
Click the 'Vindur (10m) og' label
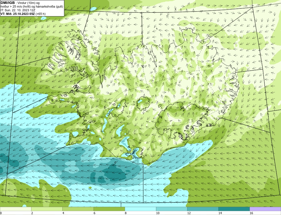28,3
